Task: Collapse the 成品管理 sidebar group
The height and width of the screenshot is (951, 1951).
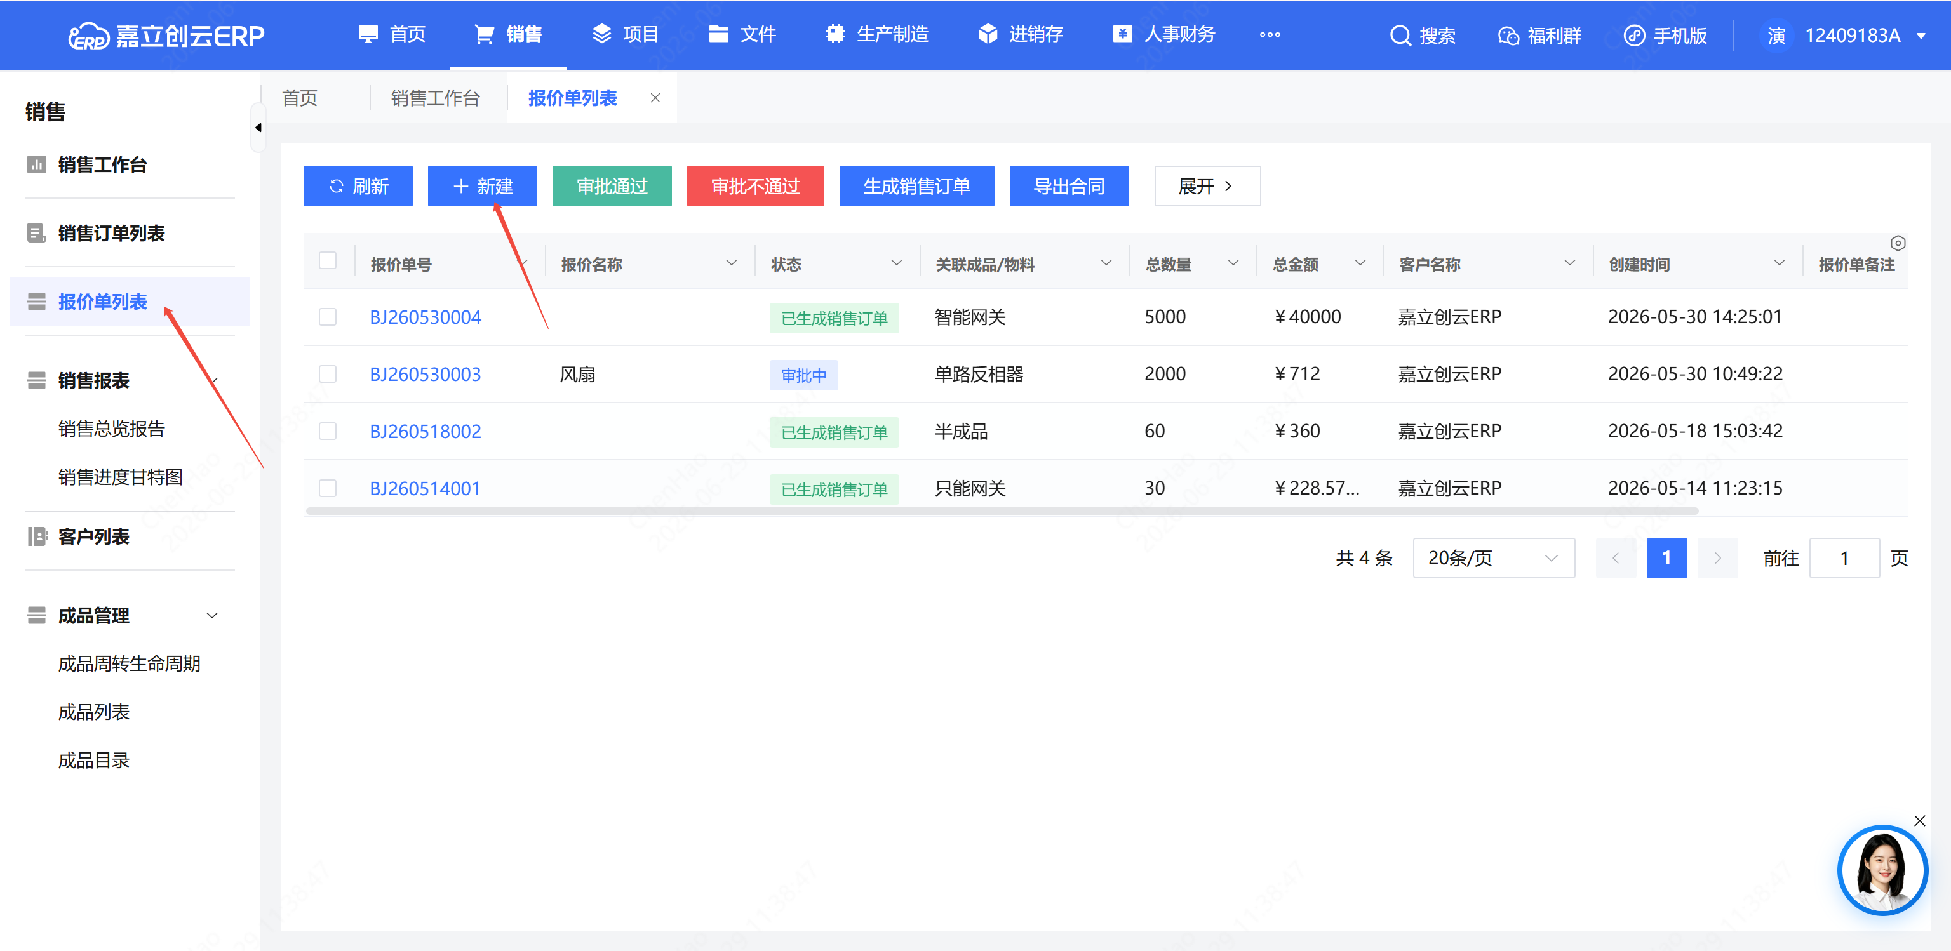Action: 212,616
